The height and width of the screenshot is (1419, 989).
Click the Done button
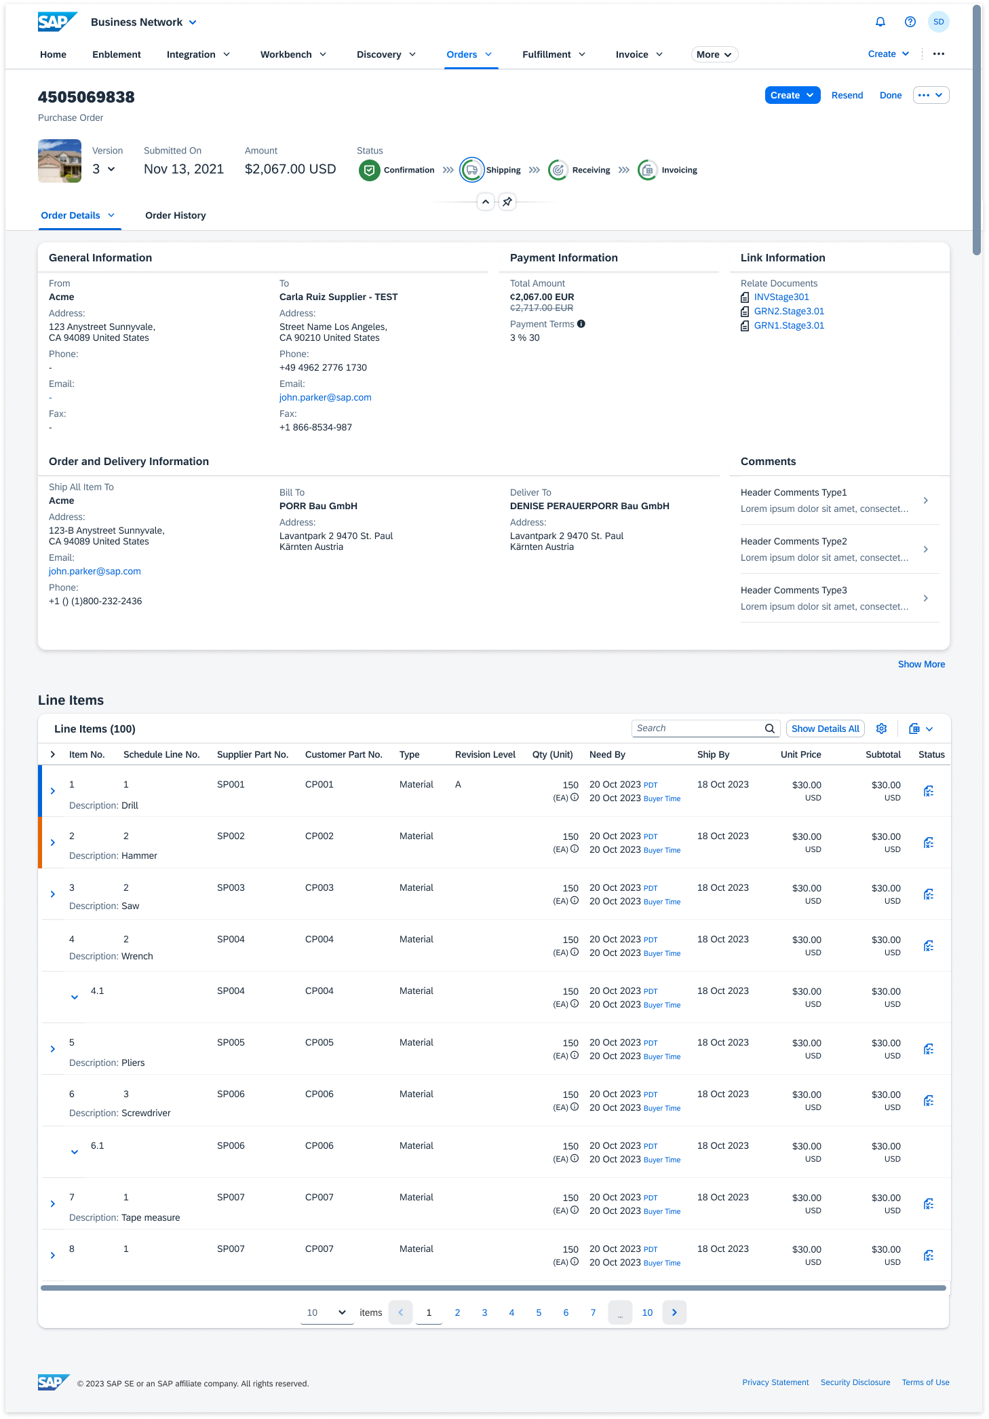coord(891,95)
